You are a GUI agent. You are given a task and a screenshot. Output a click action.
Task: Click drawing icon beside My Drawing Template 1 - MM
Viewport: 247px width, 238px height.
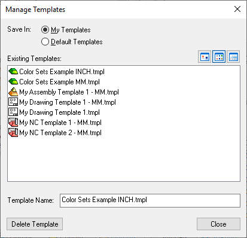pos(13,102)
